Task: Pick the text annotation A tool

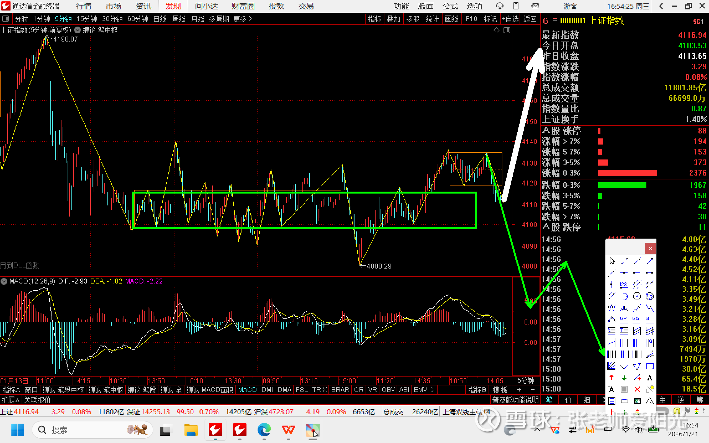Action: 649,378
